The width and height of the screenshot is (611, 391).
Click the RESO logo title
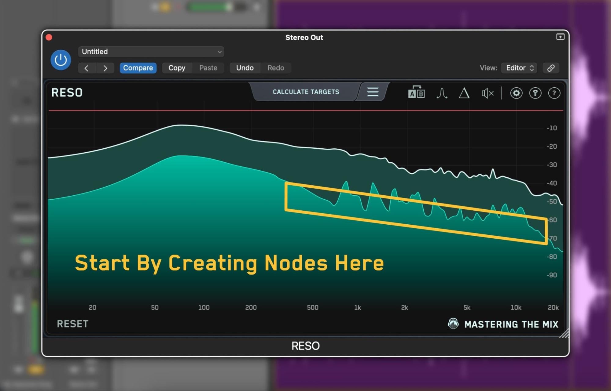point(67,92)
